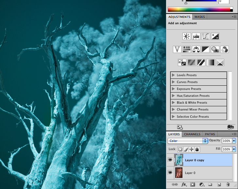This screenshot has width=238, height=189.
Task: Click the presets list scrollbar
Action: click(229, 95)
